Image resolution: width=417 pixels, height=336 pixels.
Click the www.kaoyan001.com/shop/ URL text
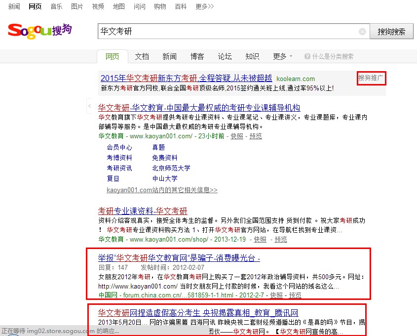[x=169, y=239]
